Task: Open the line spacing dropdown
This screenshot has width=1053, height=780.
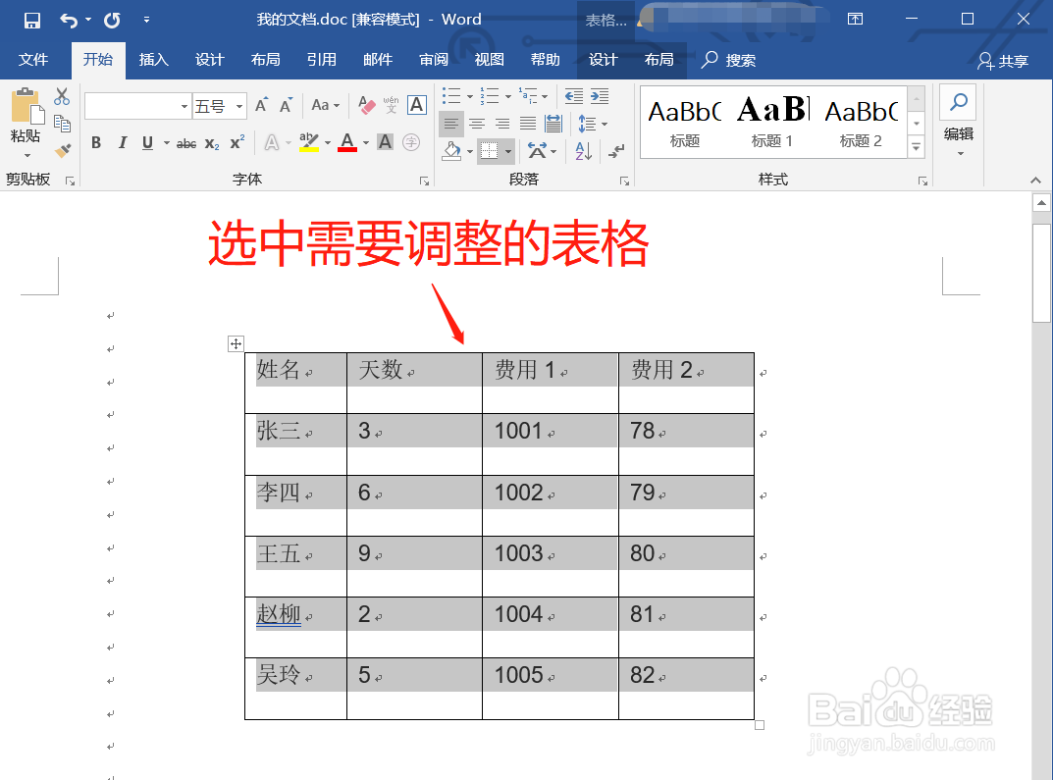Action: pyautogui.click(x=605, y=124)
